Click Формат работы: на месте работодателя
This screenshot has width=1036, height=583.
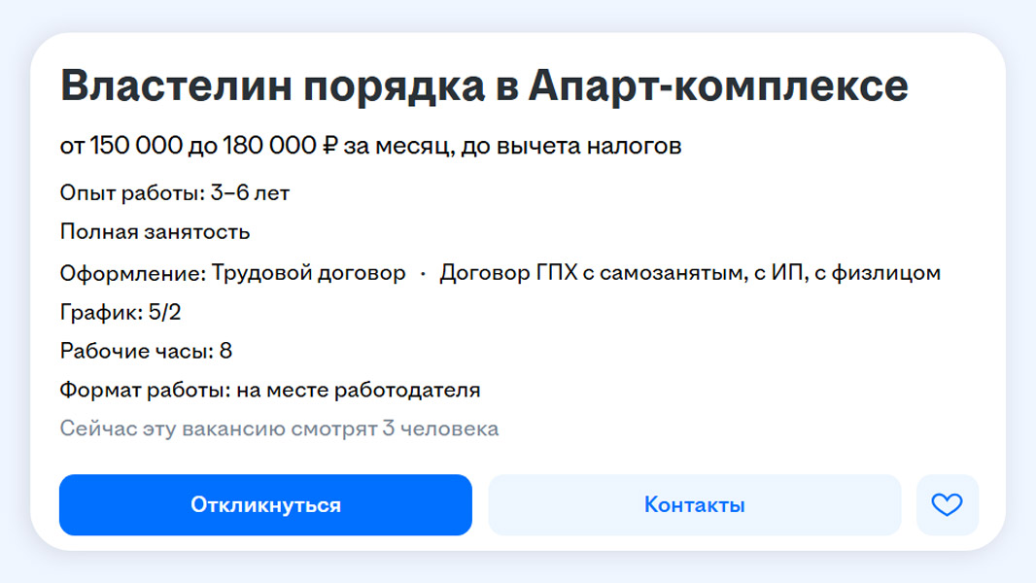(x=270, y=391)
